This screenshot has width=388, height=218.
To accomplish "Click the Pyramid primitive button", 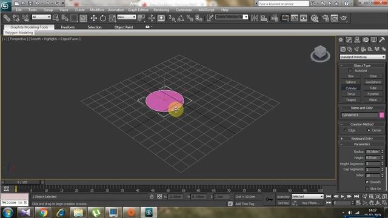I will coord(373,94).
